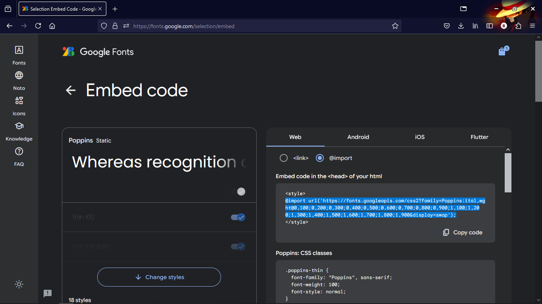Toggle the Thin 100 Italic style switch
Screen dimensions: 542x304
[238, 247]
